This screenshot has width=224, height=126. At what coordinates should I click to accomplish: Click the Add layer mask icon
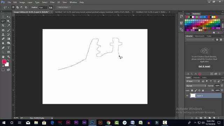click(201, 118)
